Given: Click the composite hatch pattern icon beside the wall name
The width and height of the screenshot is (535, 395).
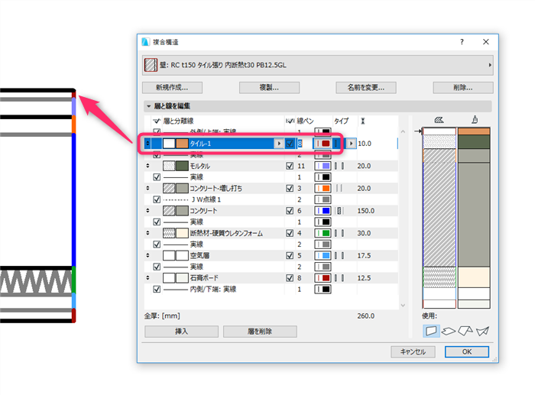Looking at the screenshot, I should [x=151, y=65].
